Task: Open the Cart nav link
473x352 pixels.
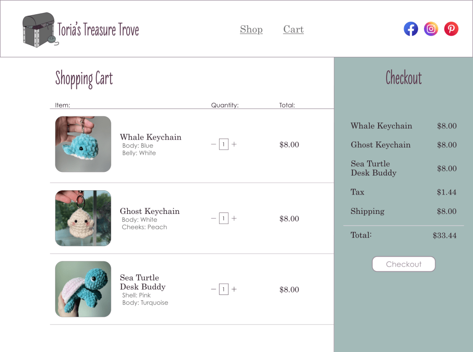Action: click(x=293, y=30)
